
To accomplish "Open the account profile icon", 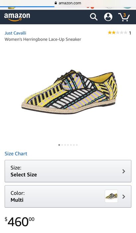I will pos(108,17).
